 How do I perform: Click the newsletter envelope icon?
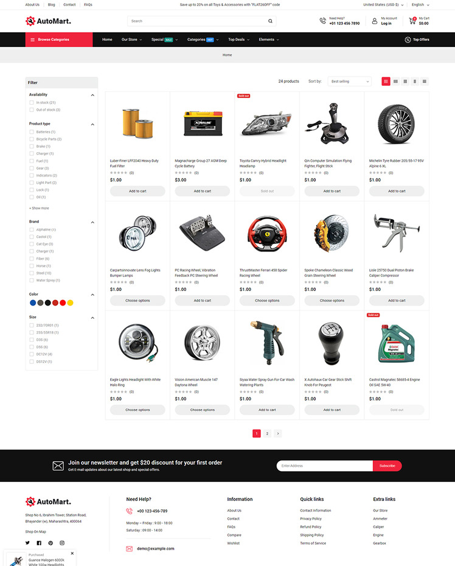point(58,466)
